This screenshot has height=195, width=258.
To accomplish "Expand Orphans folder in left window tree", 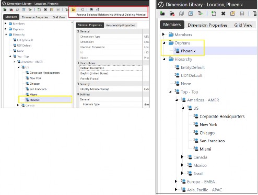I will point(6,29).
